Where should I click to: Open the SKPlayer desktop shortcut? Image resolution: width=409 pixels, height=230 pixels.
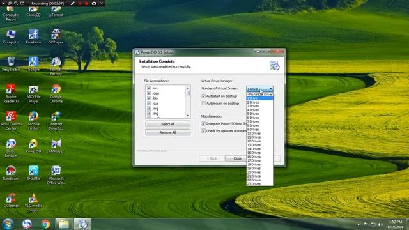[x=56, y=37]
